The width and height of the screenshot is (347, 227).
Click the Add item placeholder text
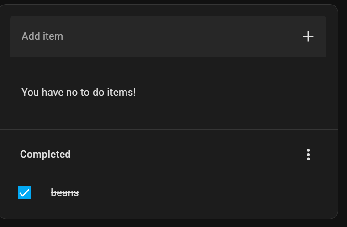tap(42, 36)
